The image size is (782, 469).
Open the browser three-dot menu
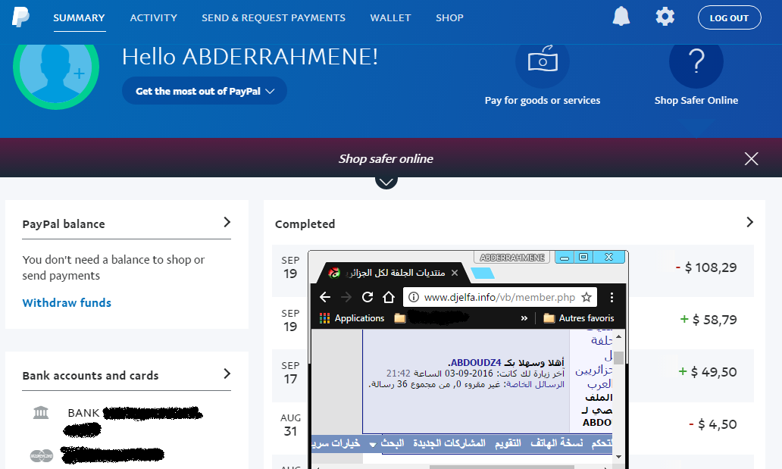pos(612,297)
